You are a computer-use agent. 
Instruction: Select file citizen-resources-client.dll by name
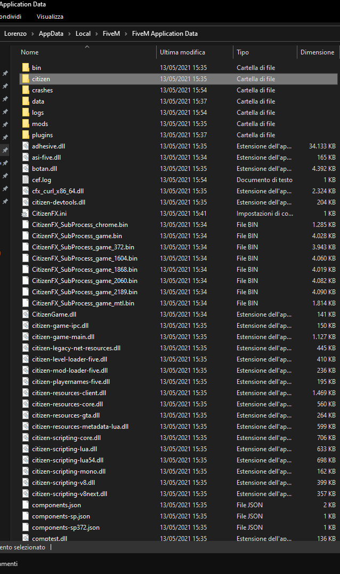69,393
